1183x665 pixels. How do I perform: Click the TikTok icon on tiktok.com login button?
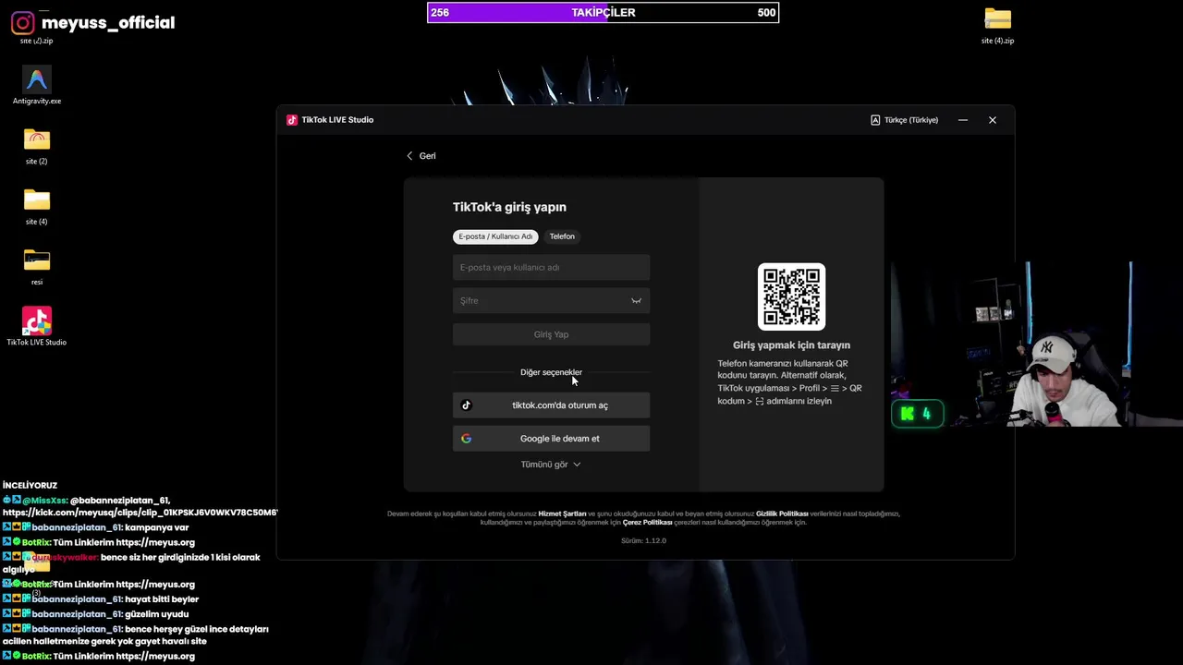[466, 405]
